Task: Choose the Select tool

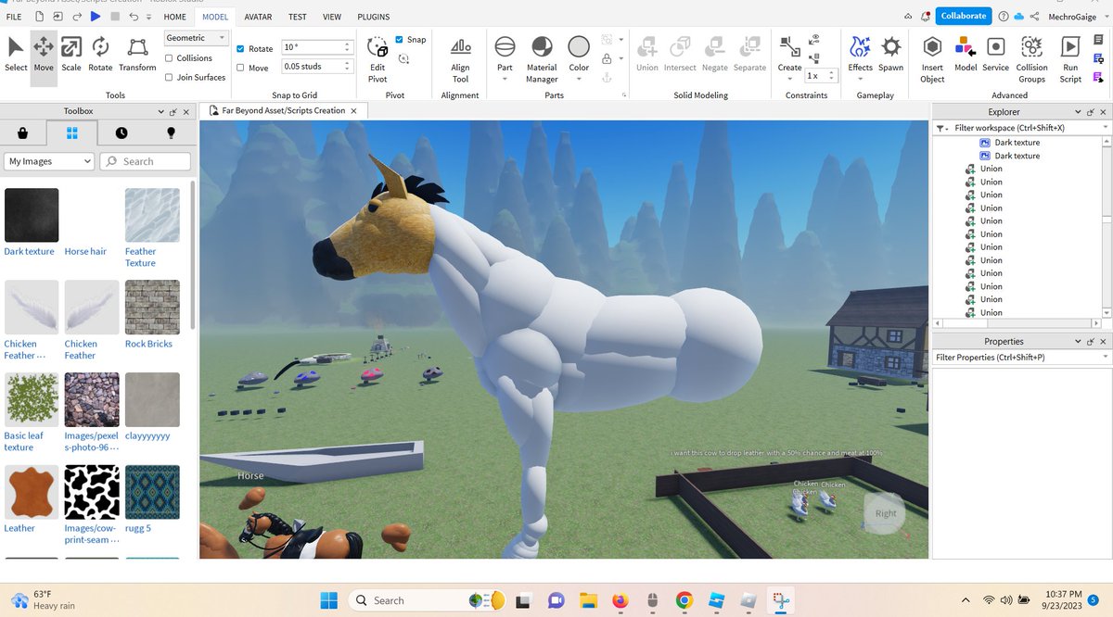Action: coord(16,56)
